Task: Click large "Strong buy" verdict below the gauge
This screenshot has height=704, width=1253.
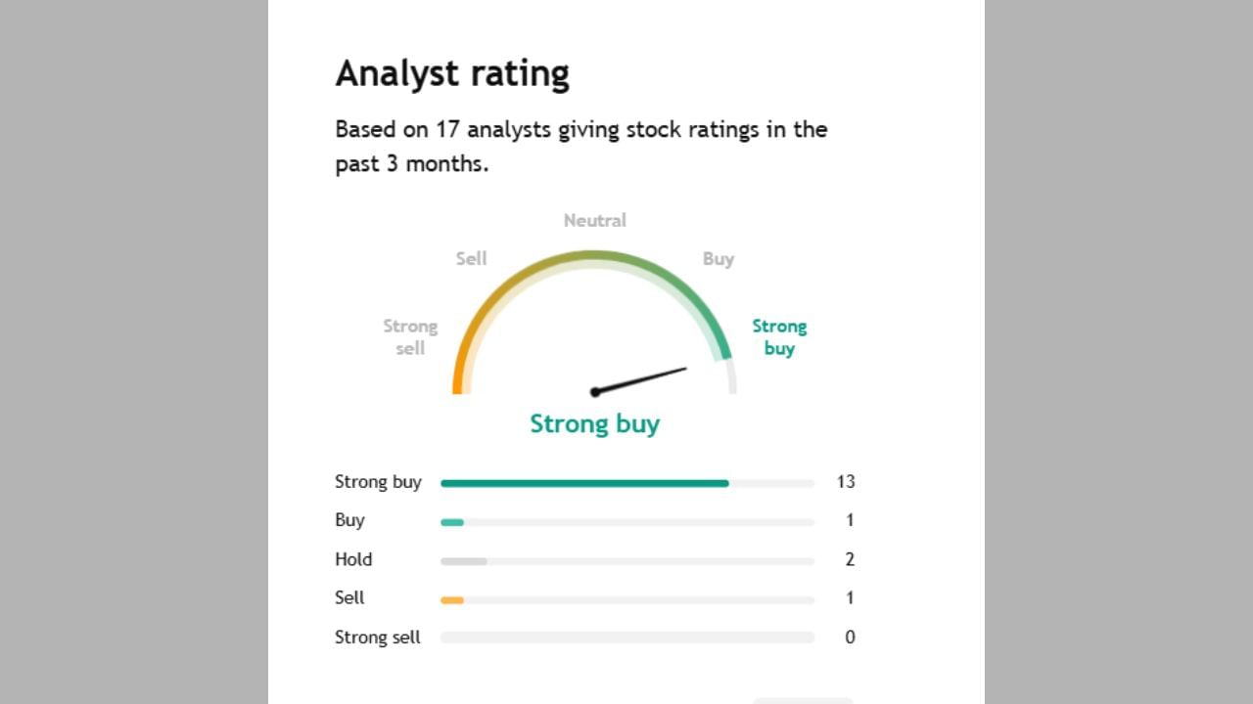Action: coord(594,423)
